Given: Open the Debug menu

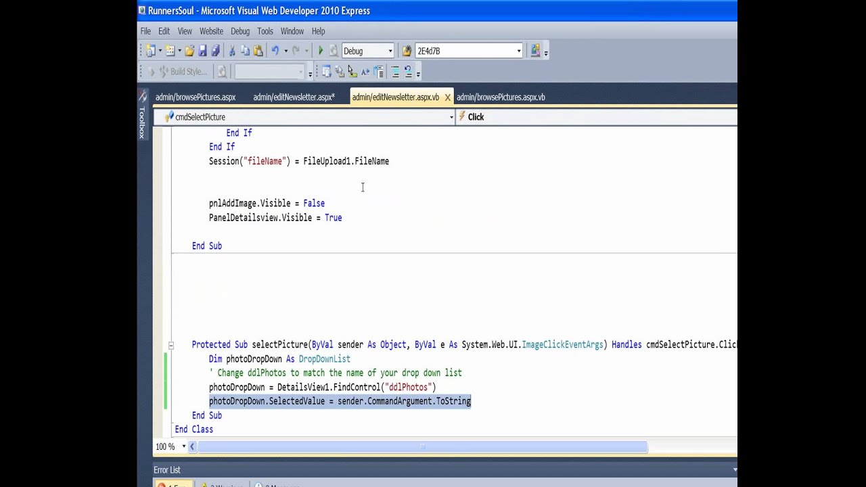Looking at the screenshot, I should [240, 31].
